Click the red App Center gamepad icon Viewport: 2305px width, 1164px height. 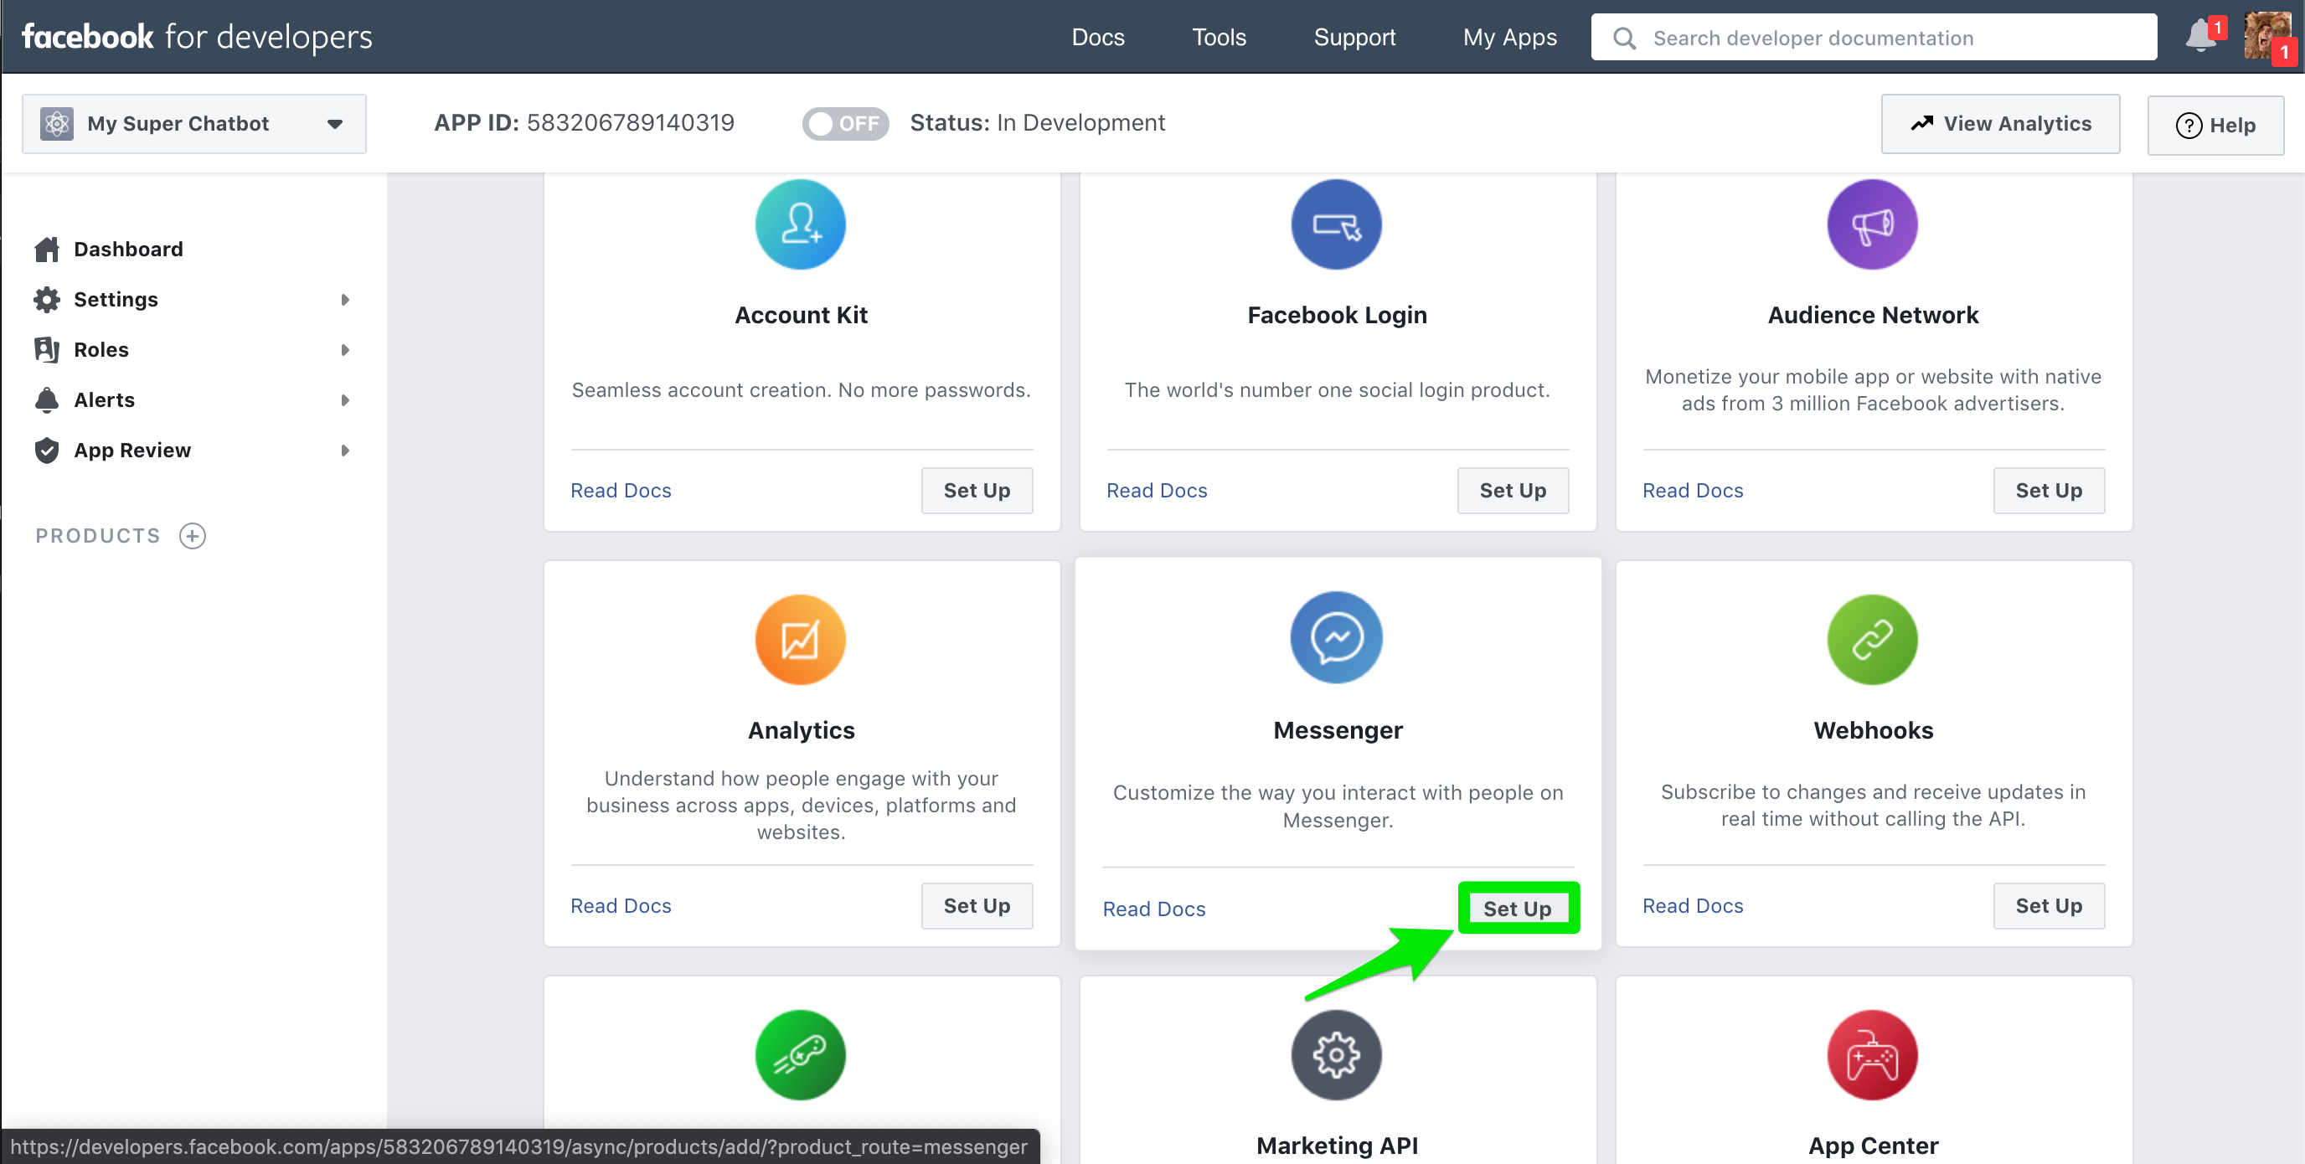pos(1872,1055)
